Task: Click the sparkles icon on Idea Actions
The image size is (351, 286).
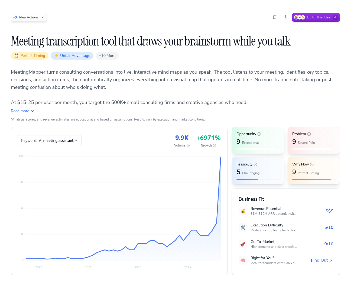Action: (15, 17)
